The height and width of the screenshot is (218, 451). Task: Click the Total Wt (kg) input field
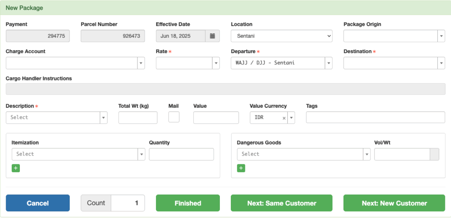pyautogui.click(x=138, y=118)
